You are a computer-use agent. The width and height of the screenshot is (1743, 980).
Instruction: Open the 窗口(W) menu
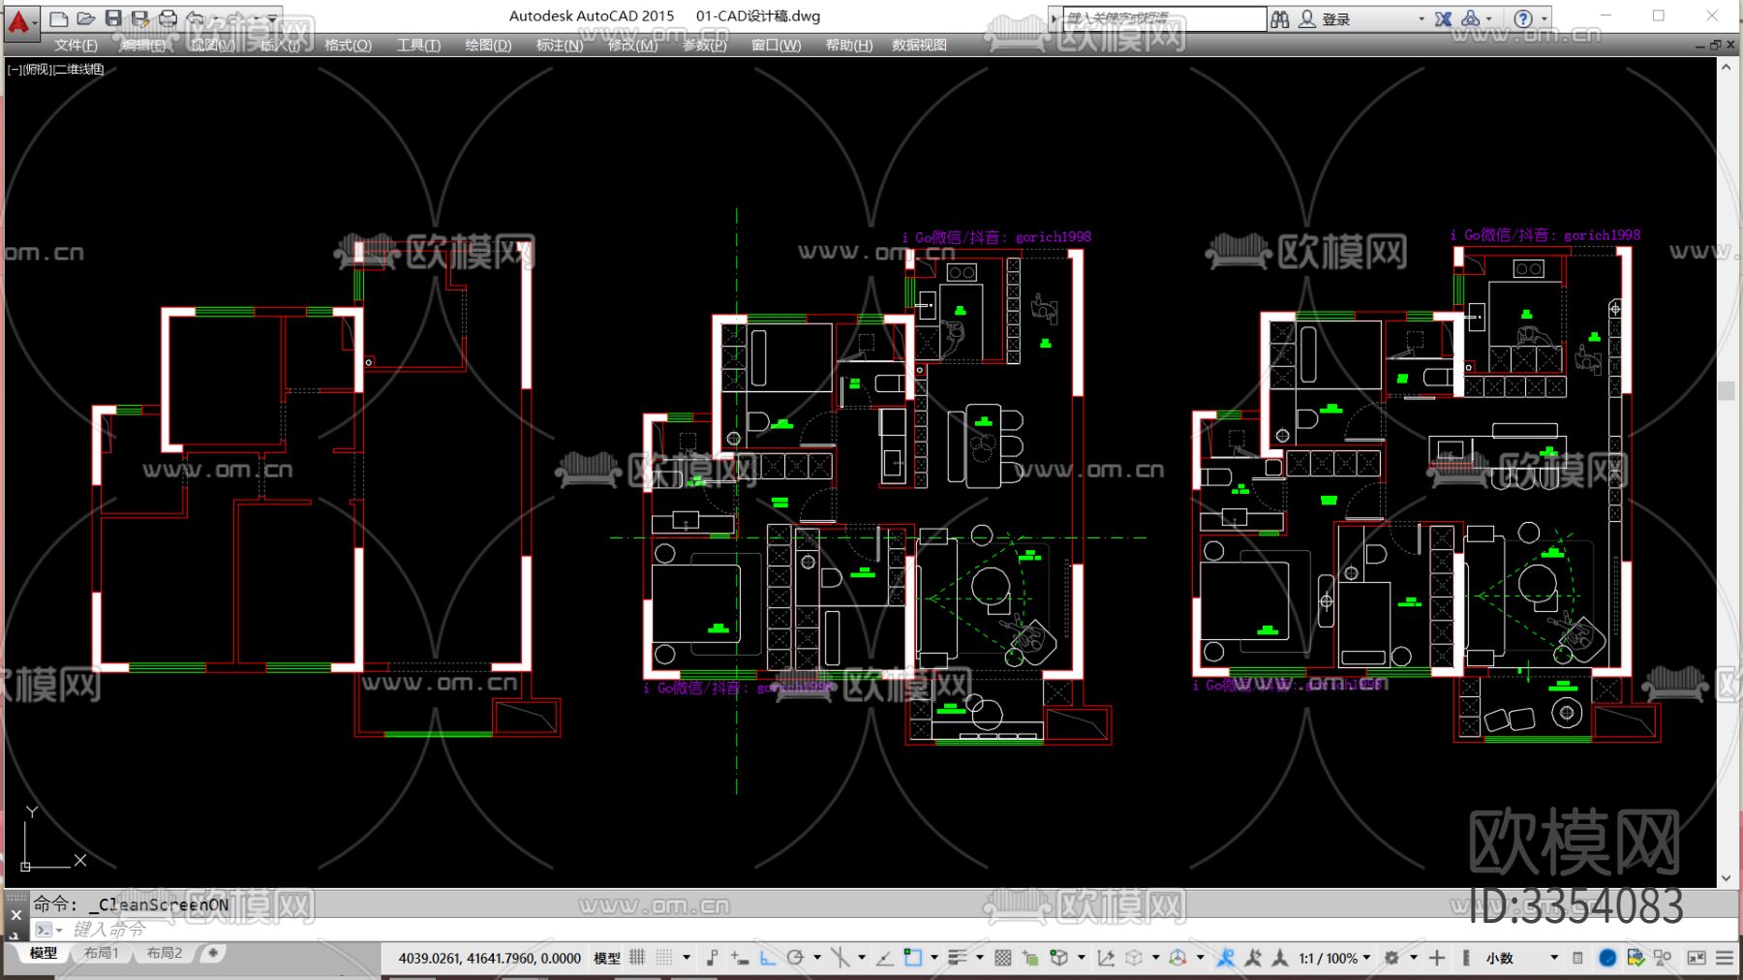point(776,45)
